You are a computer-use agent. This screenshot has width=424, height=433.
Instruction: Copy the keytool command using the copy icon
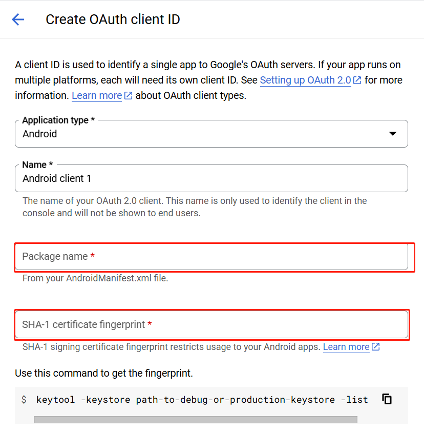coord(387,399)
